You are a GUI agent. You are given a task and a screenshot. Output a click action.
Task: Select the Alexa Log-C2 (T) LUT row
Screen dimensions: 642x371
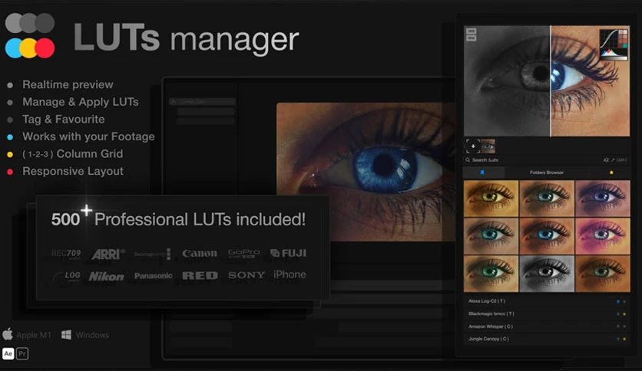[547, 301]
